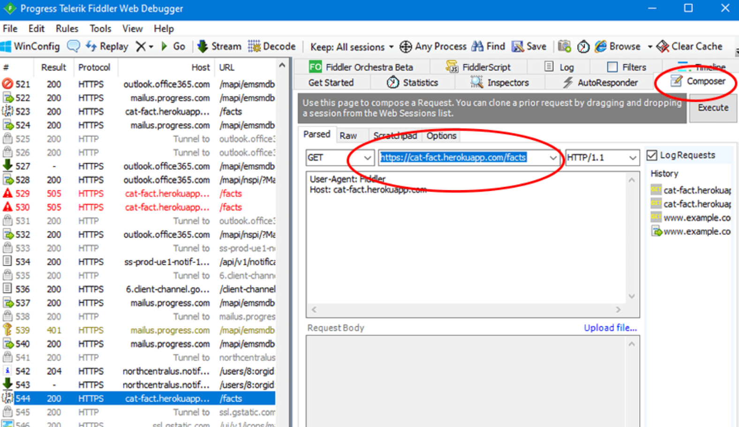The height and width of the screenshot is (427, 739).
Task: Open the Scratchpad tab
Action: 395,135
